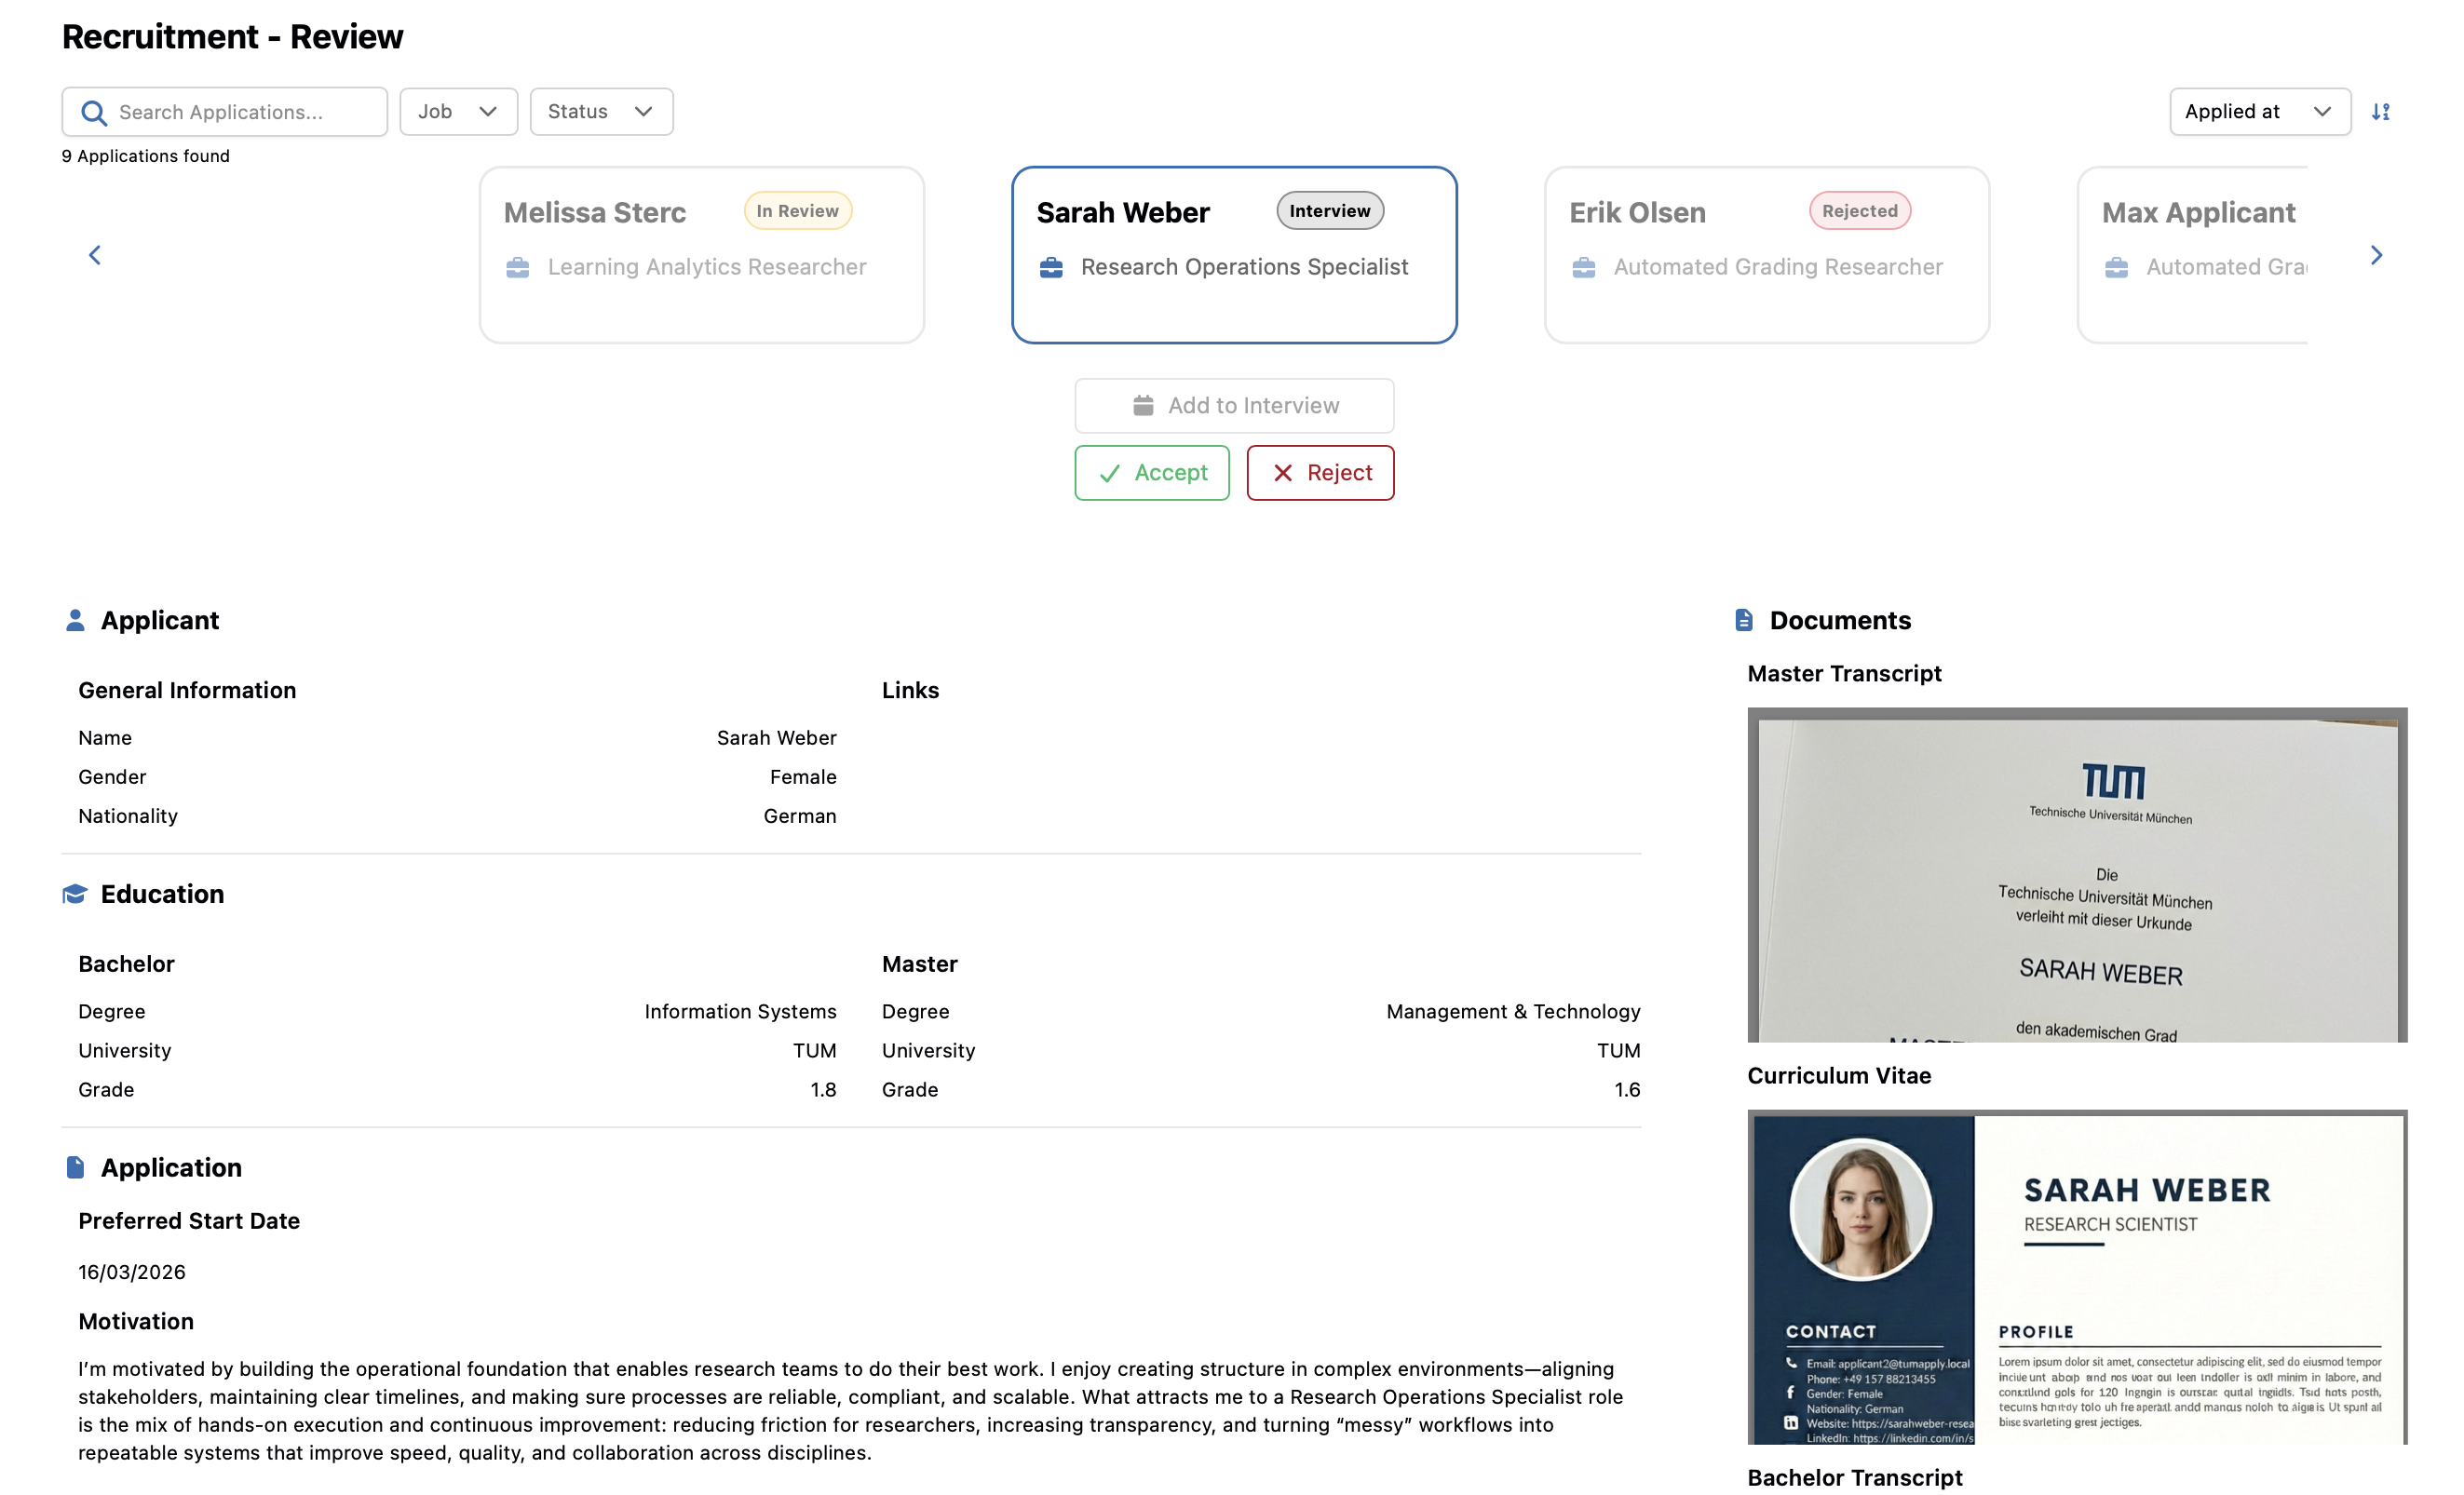
Task: Click the Education graduation cap icon
Action: pos(75,895)
